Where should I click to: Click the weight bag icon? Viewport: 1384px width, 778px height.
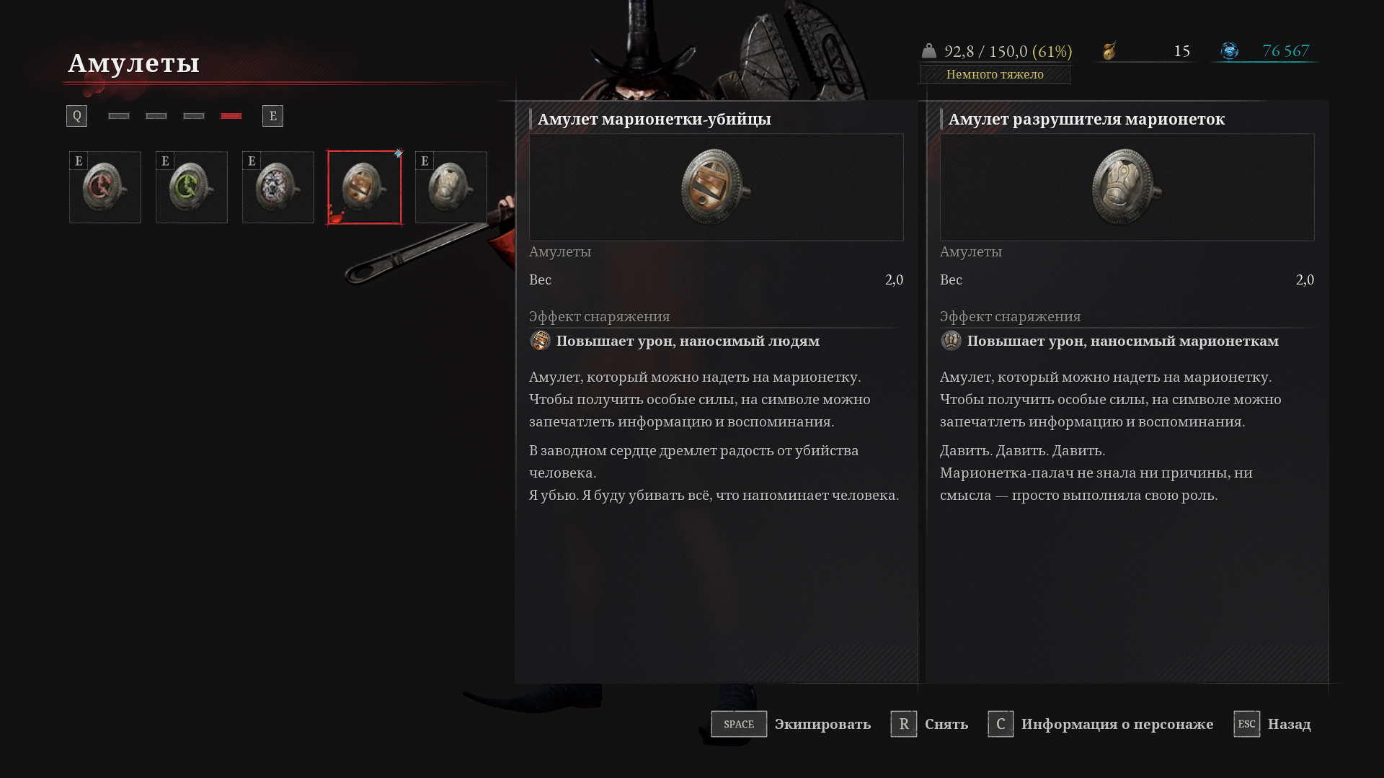[x=929, y=51]
